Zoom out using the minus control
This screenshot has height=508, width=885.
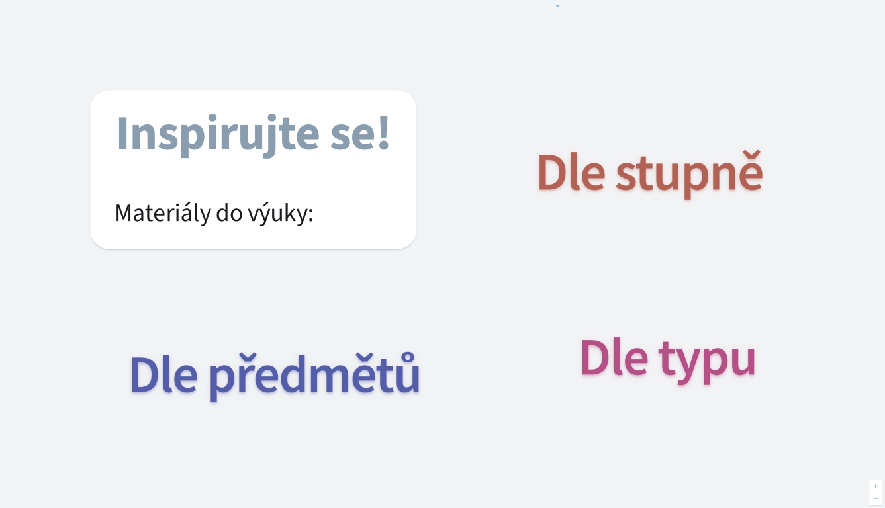click(875, 498)
